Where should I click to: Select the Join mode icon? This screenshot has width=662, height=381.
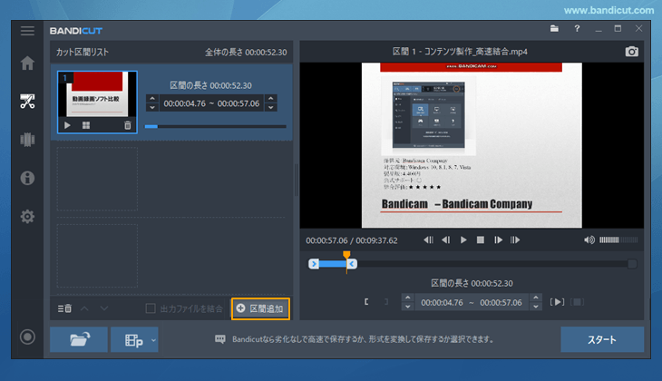27,140
